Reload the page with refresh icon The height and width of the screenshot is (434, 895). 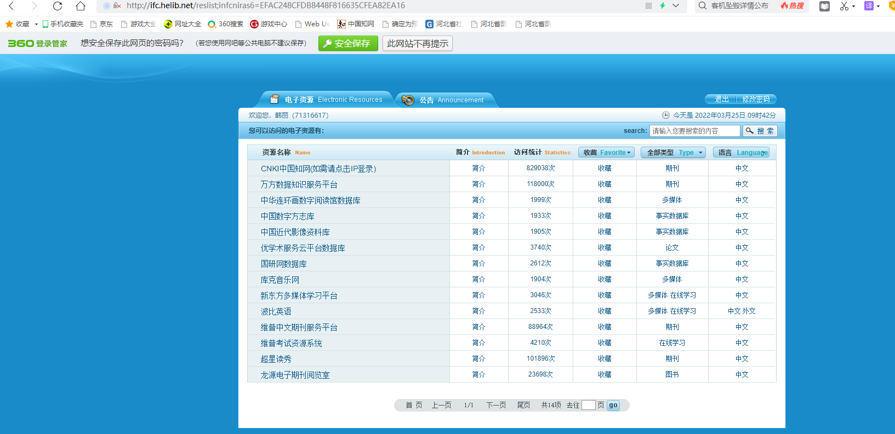[58, 6]
